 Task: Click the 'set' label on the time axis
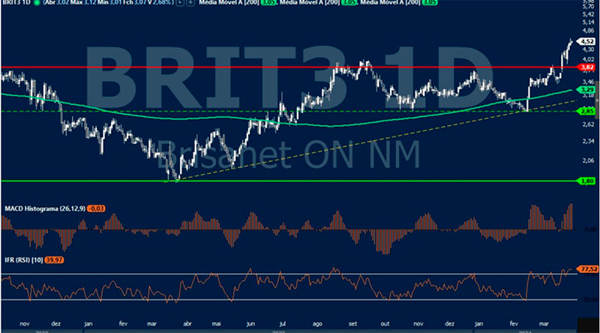352,324
